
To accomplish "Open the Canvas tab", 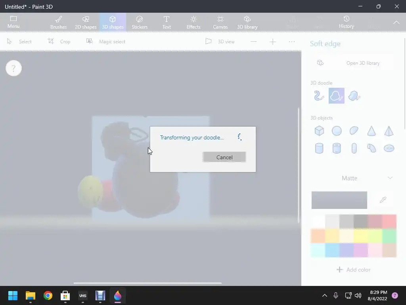I will point(220,23).
